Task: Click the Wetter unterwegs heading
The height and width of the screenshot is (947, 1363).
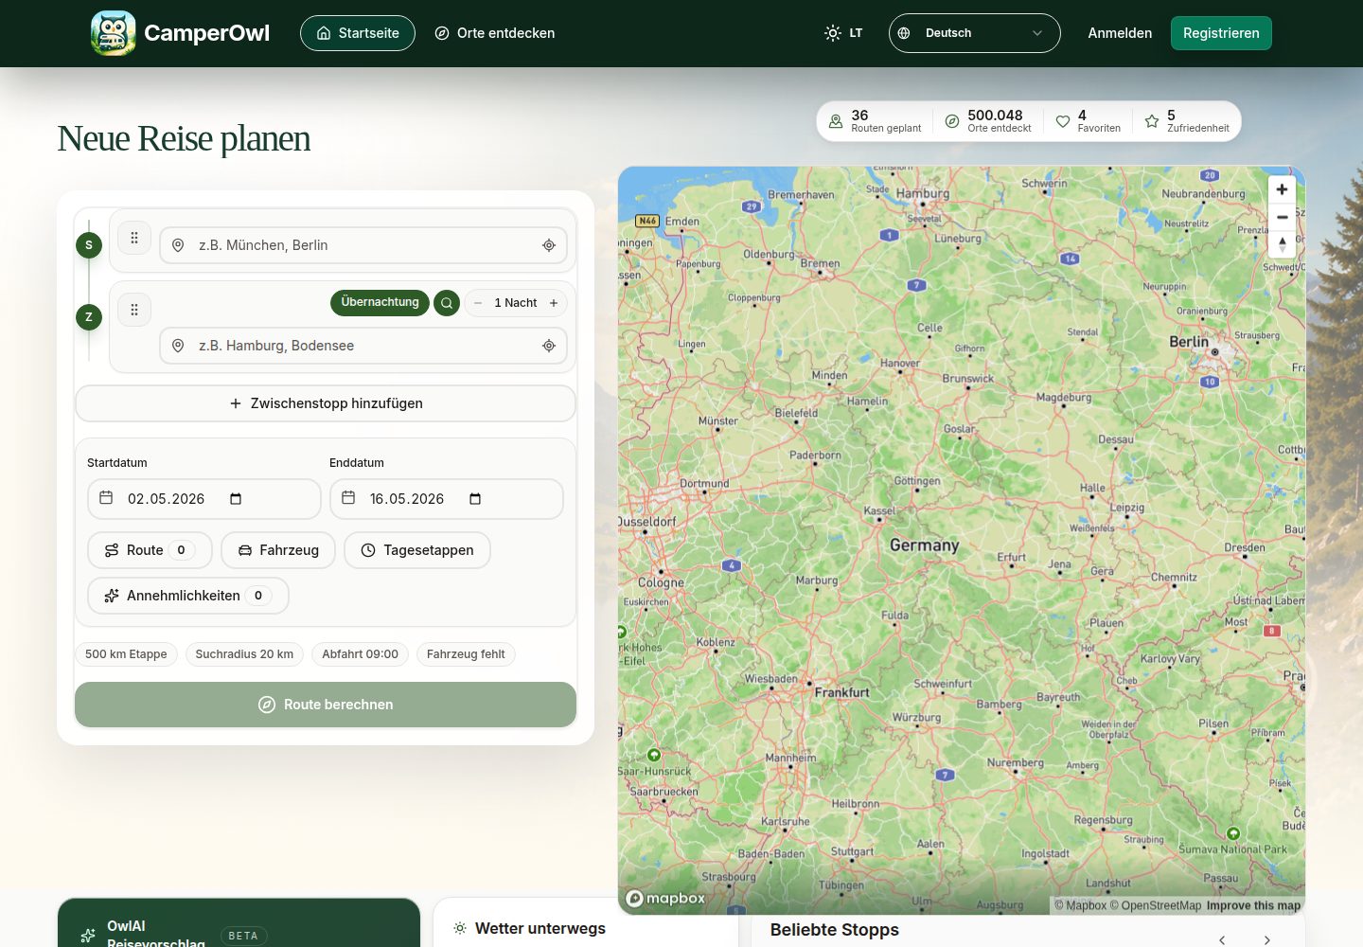Action: click(x=540, y=928)
